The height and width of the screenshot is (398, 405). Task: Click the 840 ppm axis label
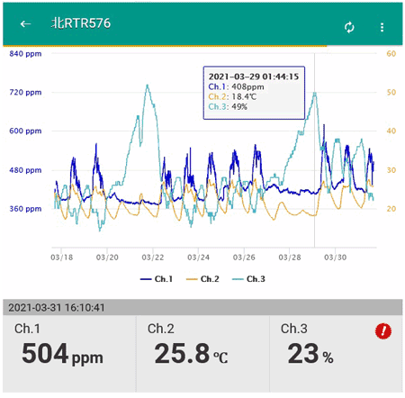25,54
